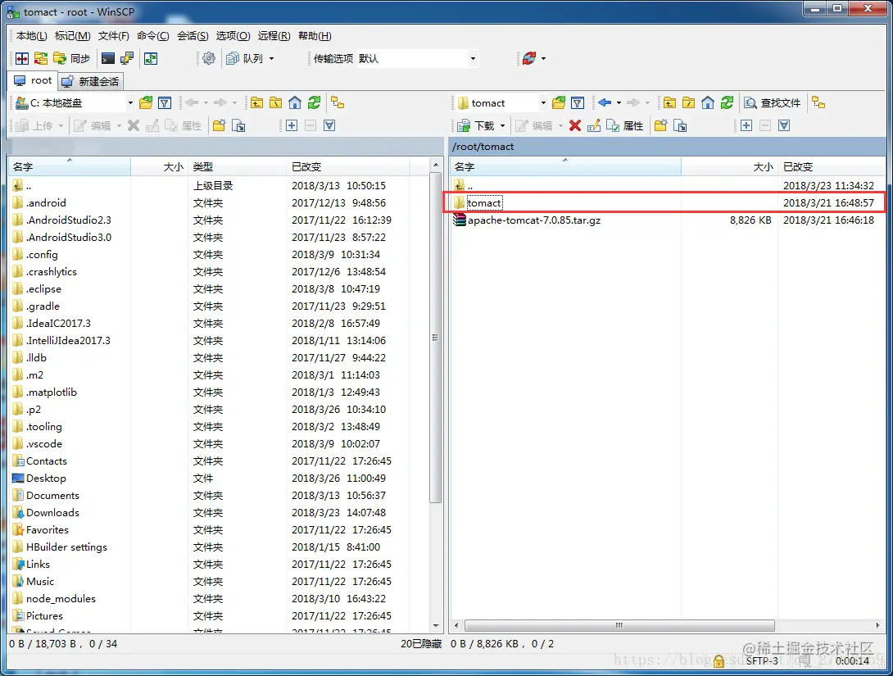893x676 pixels.
Task: Click local panel select files plus icon
Action: click(x=292, y=125)
